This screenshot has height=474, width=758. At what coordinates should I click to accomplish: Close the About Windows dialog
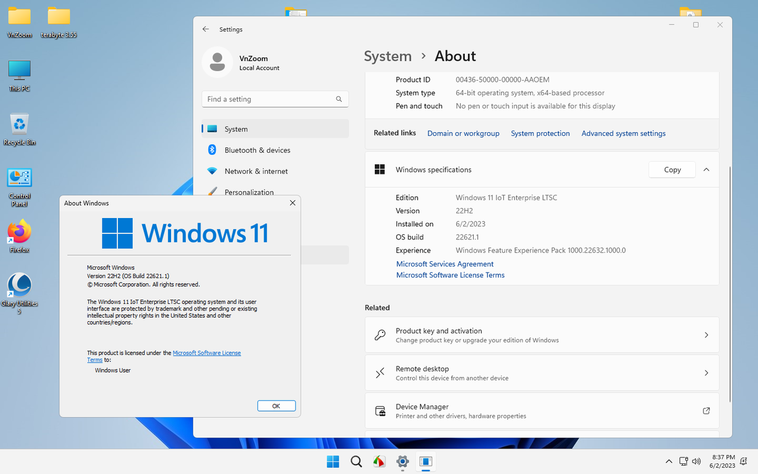[292, 203]
